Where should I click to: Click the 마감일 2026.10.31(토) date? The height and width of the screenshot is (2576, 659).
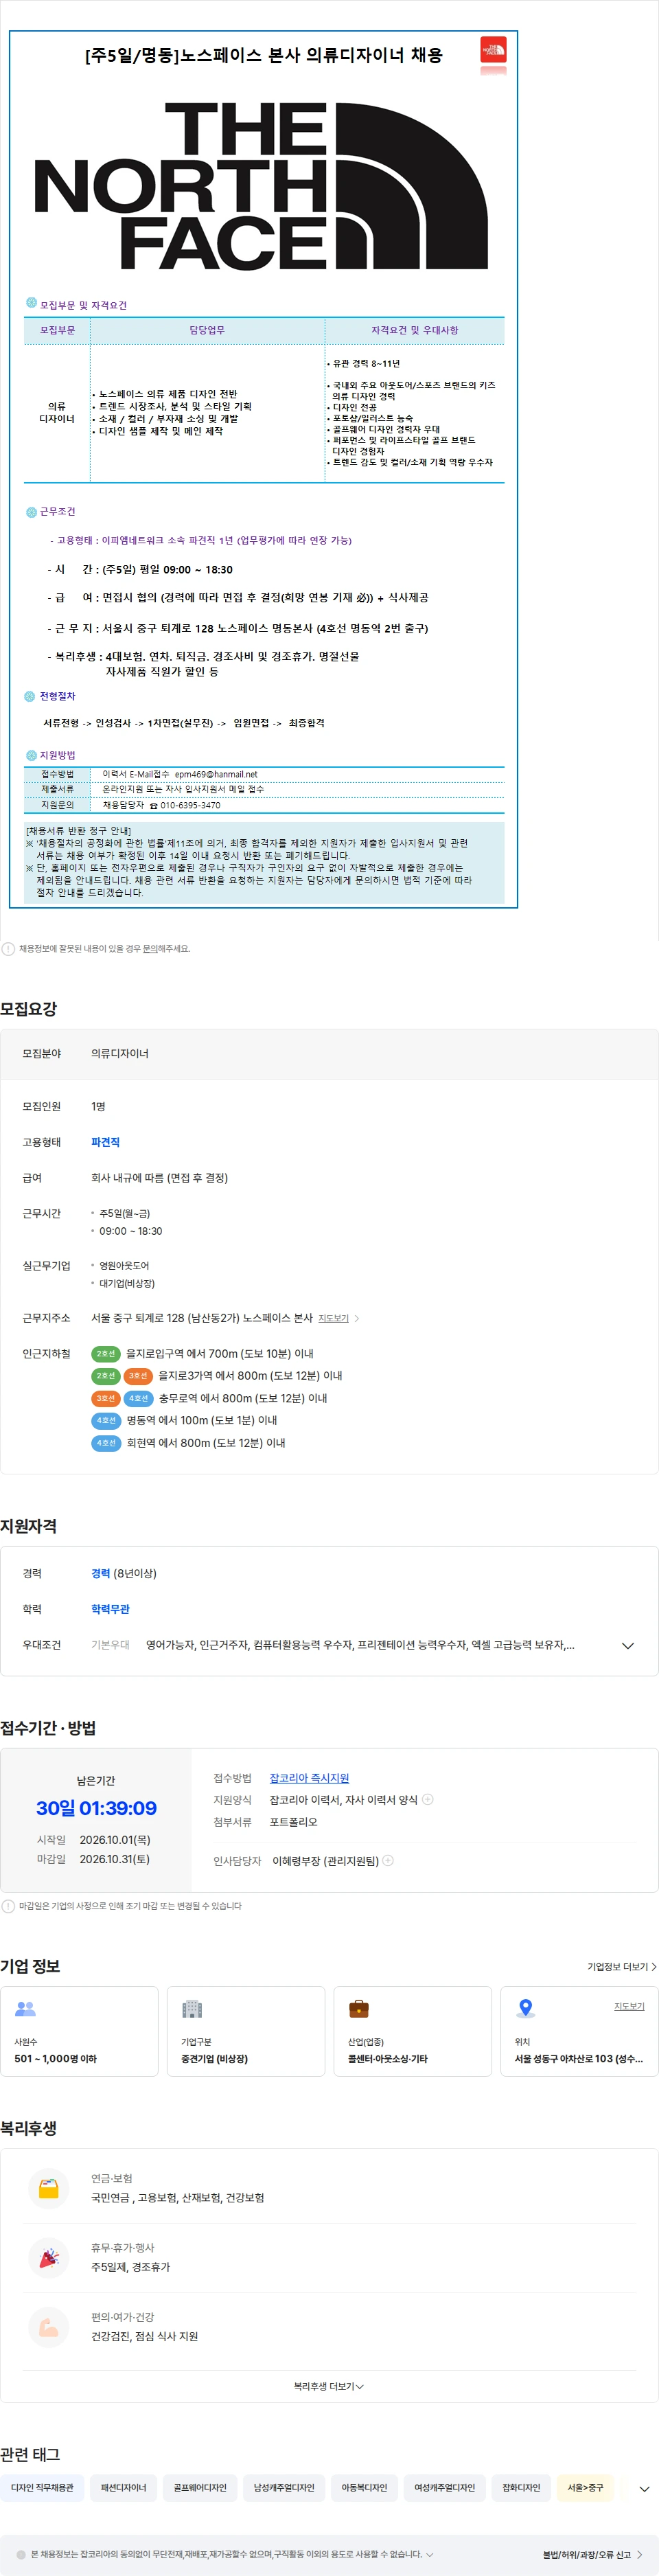(x=115, y=1859)
